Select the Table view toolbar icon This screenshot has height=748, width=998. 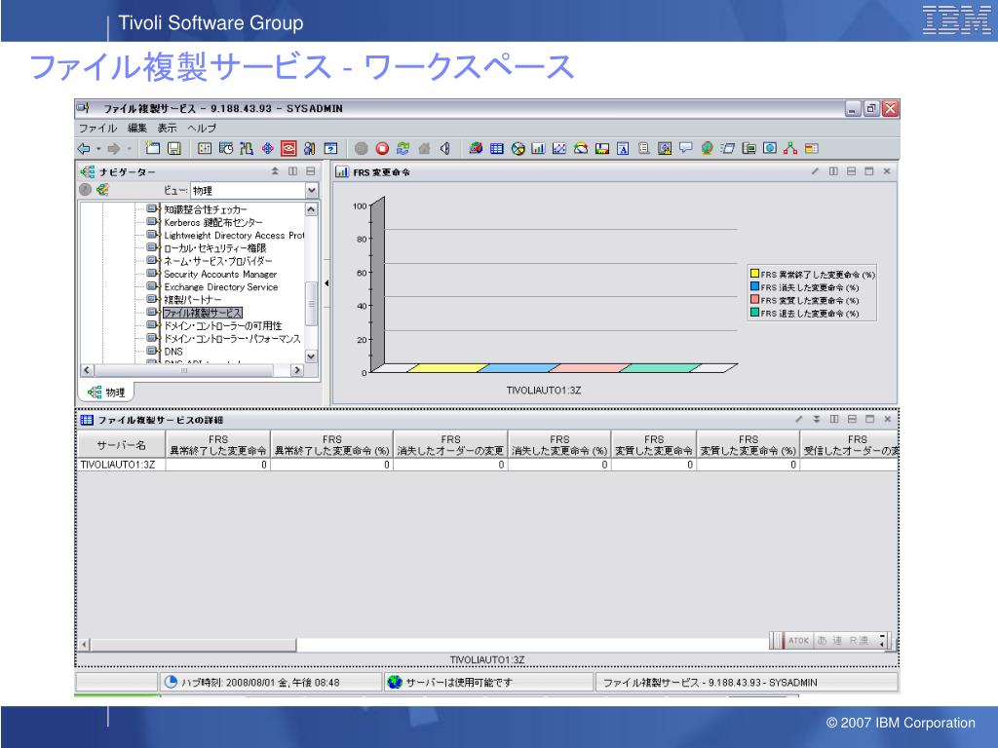point(497,148)
